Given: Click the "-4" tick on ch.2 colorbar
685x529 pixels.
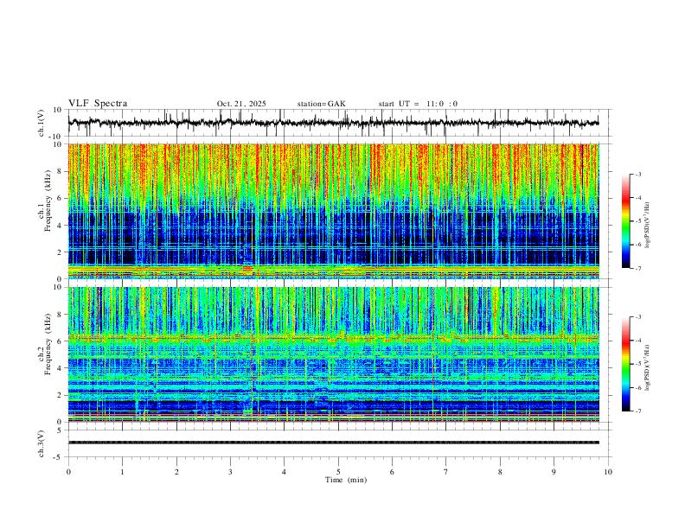Looking at the screenshot, I should tap(638, 341).
